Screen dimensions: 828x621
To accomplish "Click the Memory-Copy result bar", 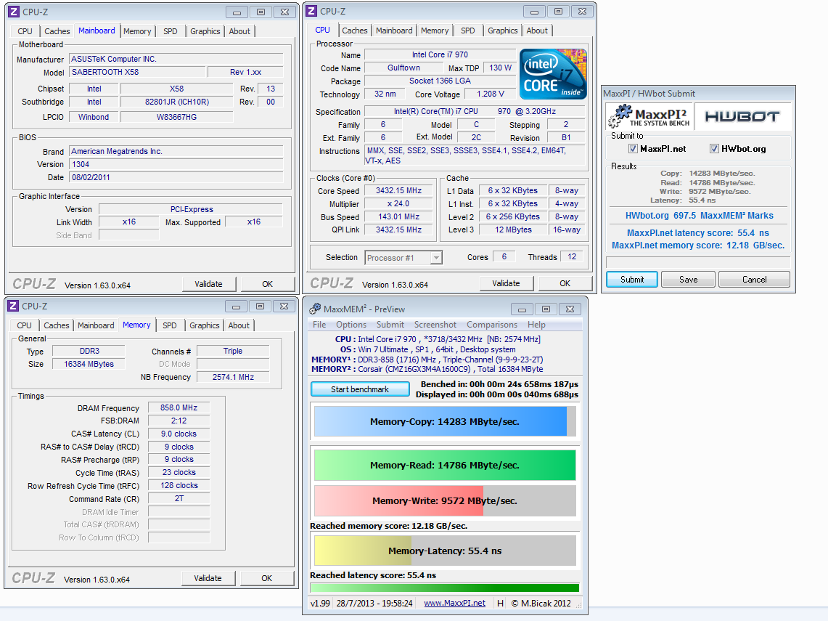I will [445, 421].
